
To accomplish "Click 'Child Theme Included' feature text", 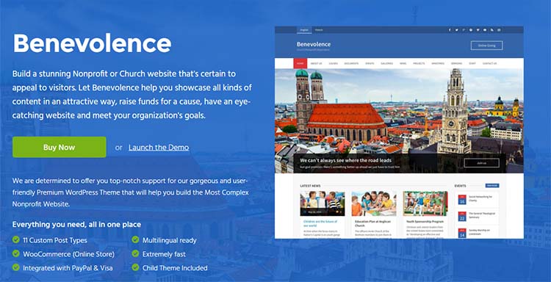I will [x=175, y=268].
